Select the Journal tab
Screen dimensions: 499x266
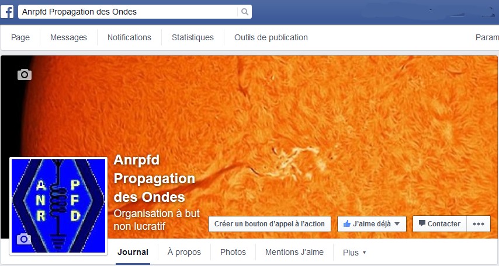pyautogui.click(x=133, y=253)
